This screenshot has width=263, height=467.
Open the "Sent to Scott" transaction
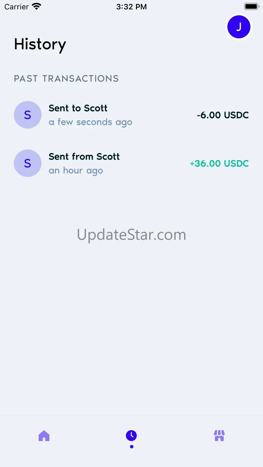click(78, 108)
